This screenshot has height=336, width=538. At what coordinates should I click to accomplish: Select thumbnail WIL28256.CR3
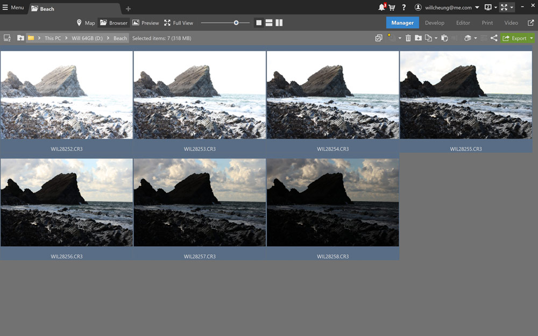[x=67, y=202]
